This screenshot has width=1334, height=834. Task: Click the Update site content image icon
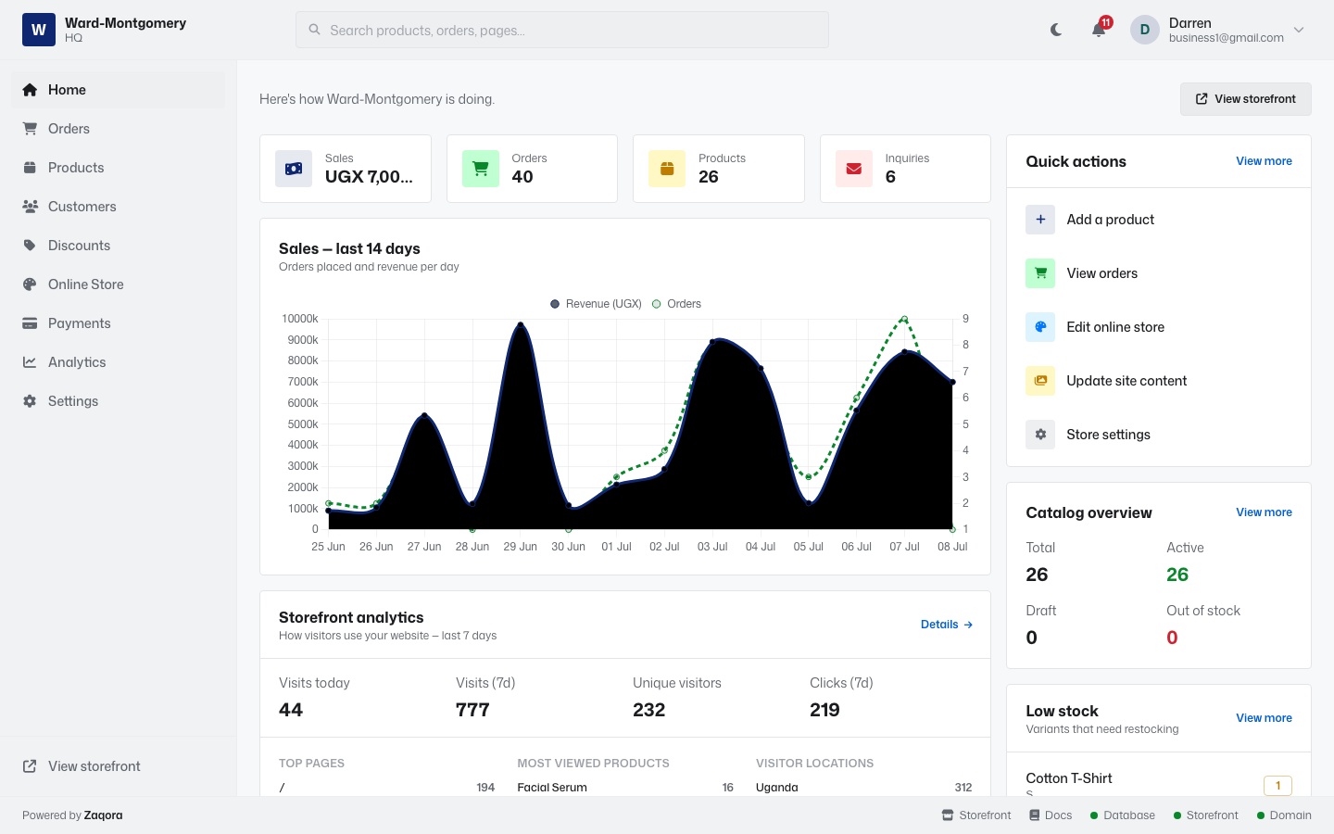1040,381
